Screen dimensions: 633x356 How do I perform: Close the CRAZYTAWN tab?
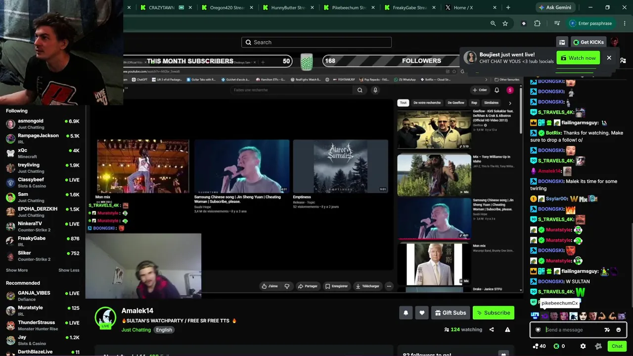(190, 7)
